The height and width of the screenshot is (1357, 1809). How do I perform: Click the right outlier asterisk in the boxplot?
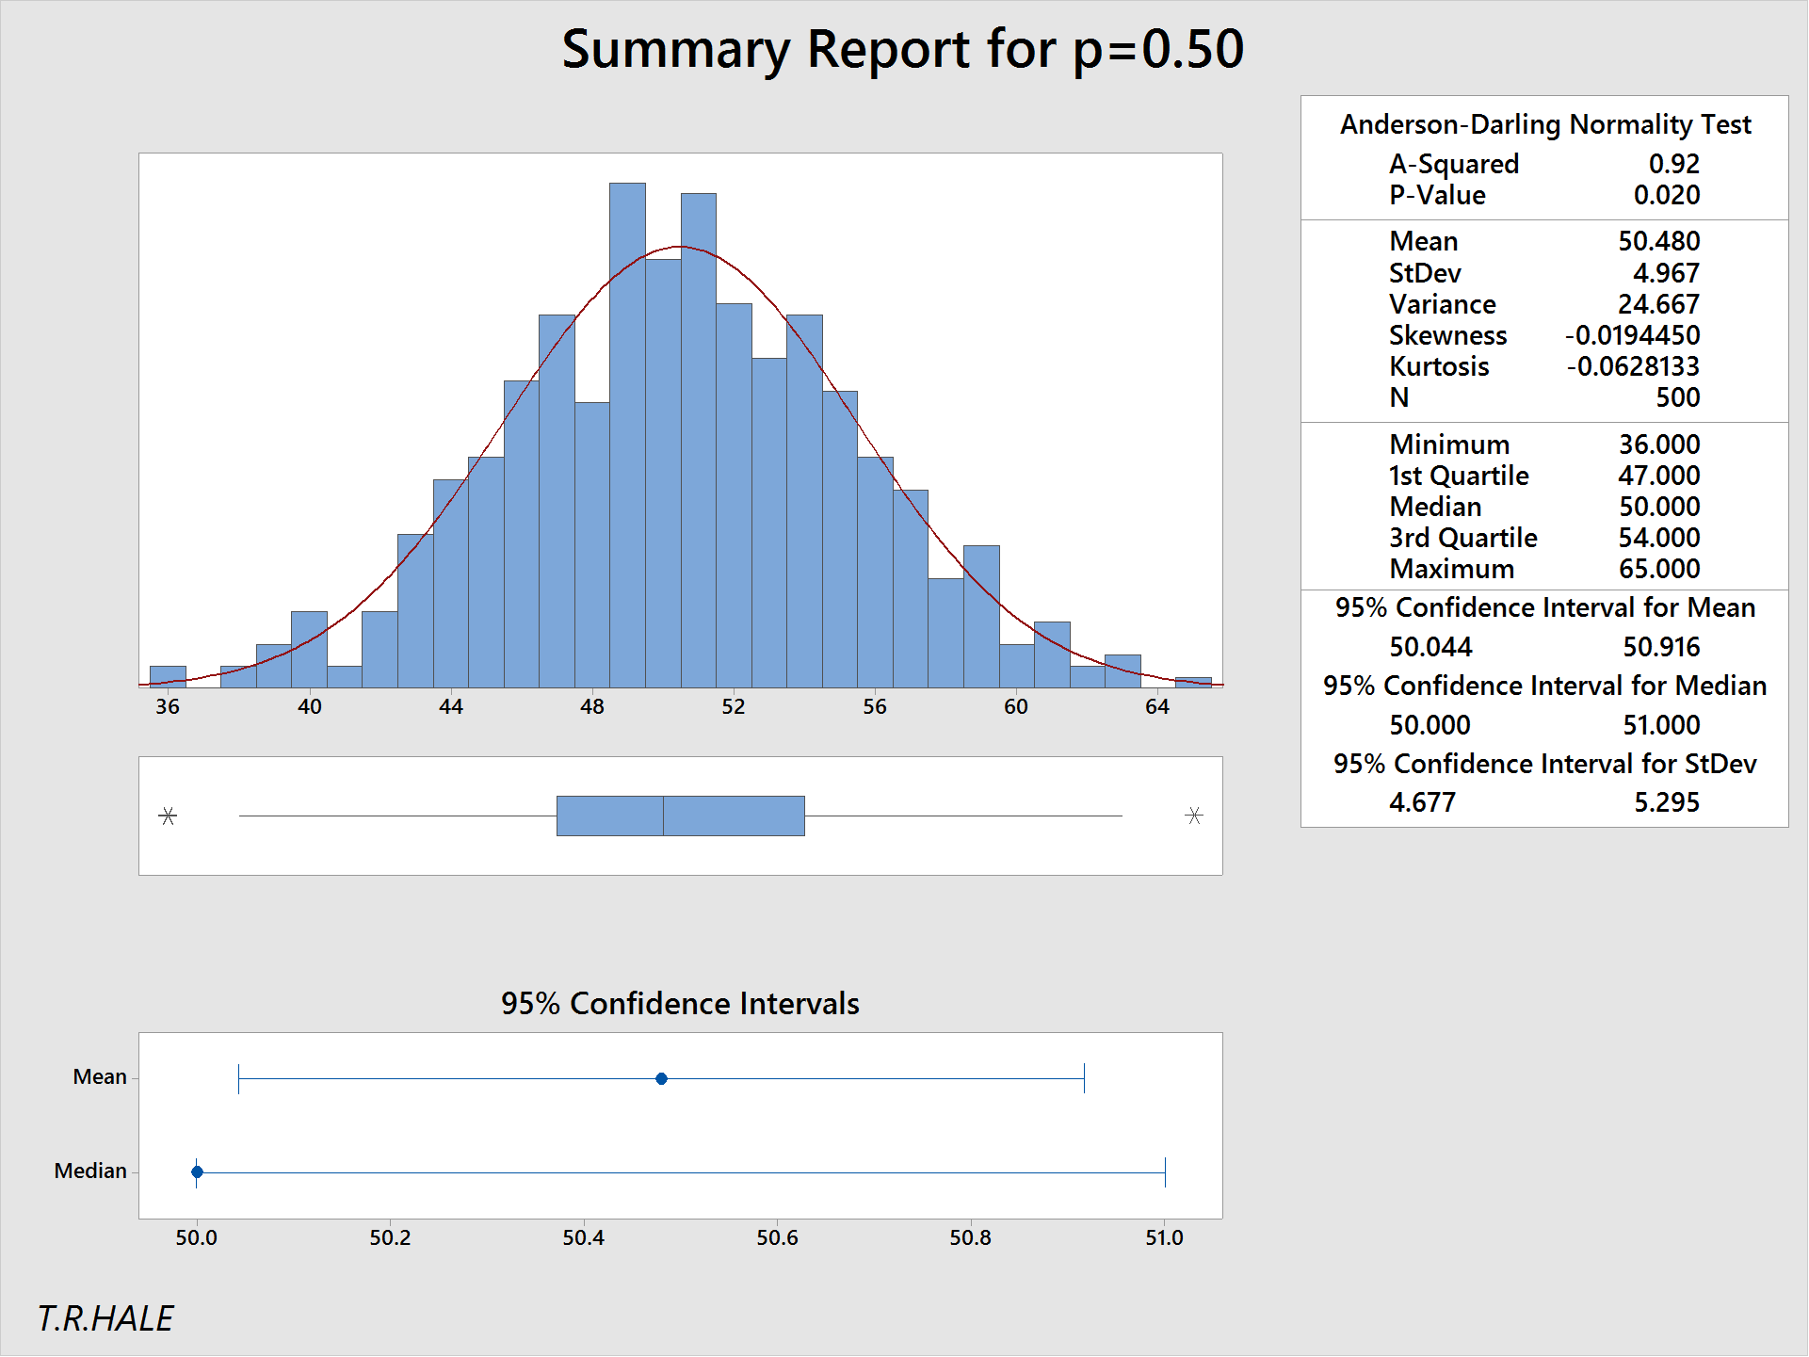pos(1194,816)
